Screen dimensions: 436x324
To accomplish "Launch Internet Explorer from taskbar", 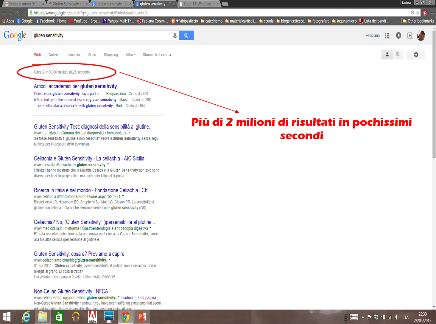I will click(x=26, y=317).
